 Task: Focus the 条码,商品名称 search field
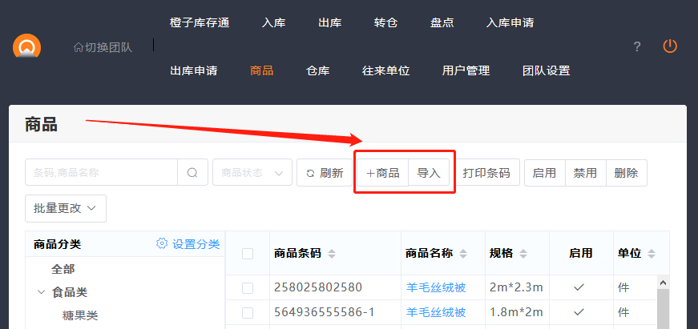point(101,172)
